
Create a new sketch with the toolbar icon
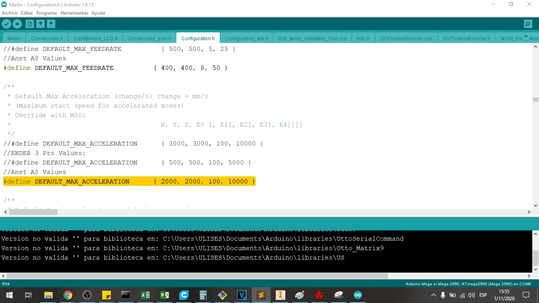30,24
